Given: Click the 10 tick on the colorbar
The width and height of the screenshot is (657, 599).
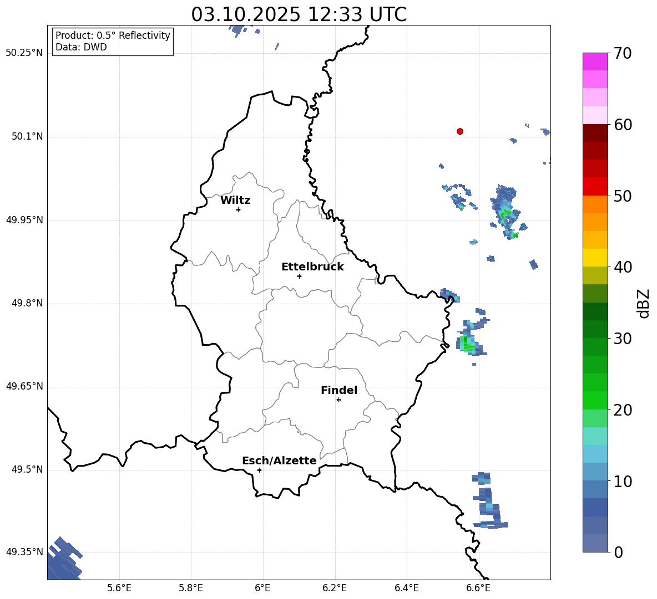Looking at the screenshot, I should click(x=622, y=482).
